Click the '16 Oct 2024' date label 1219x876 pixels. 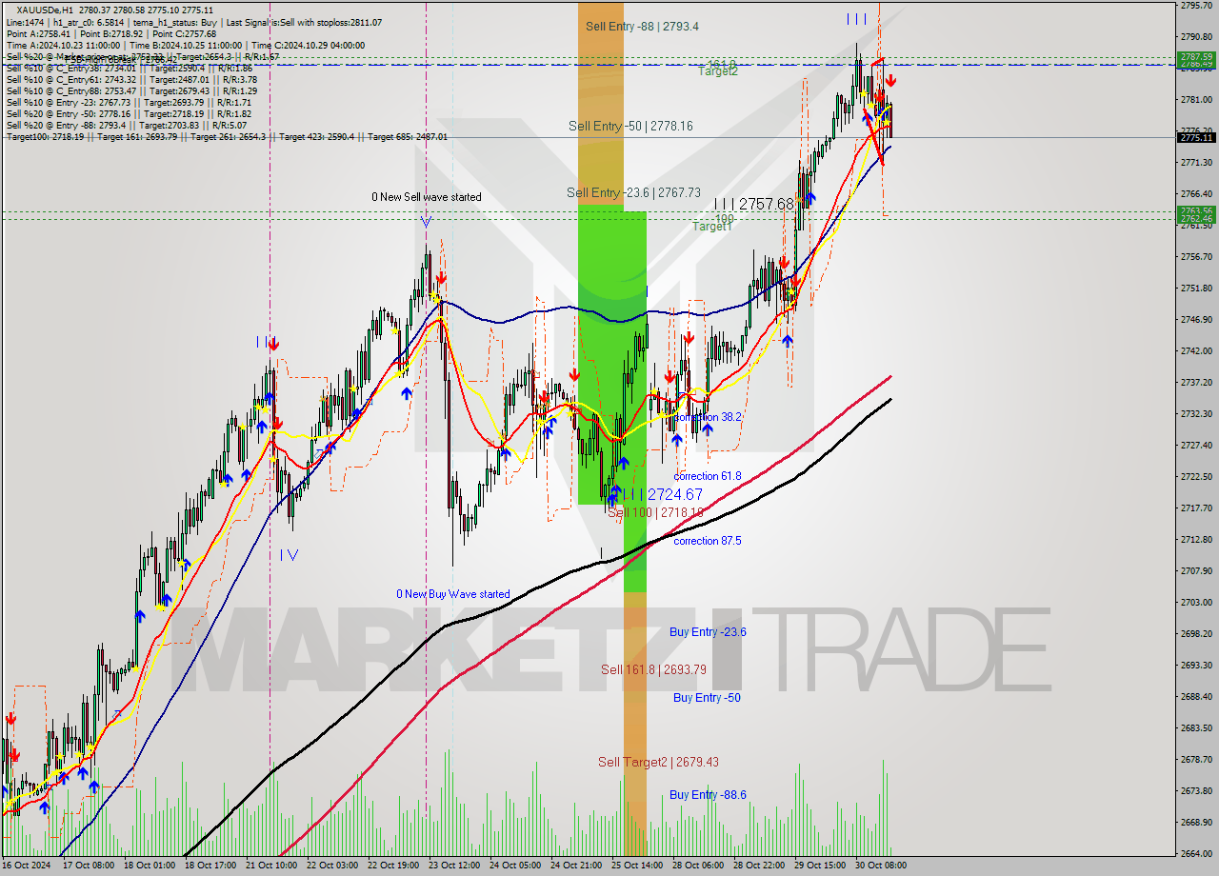tap(25, 866)
